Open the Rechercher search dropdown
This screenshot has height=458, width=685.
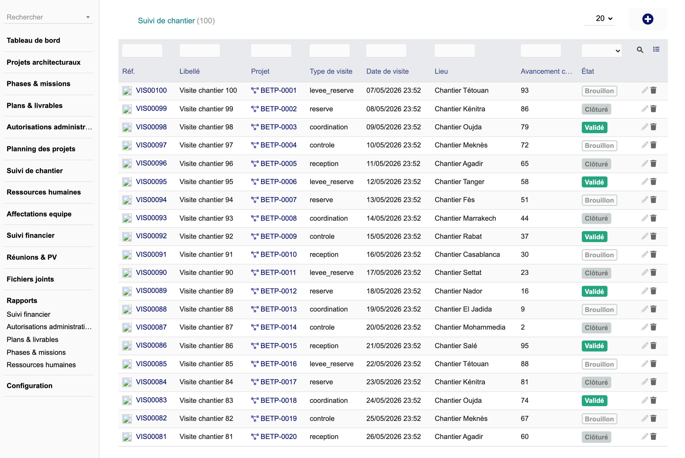click(x=48, y=17)
